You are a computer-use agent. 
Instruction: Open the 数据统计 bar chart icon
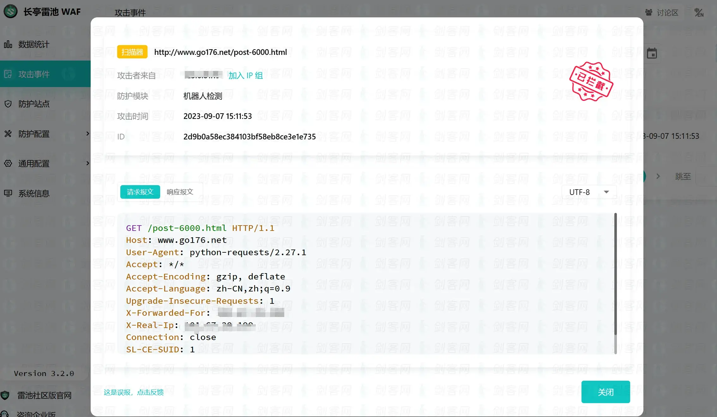click(8, 44)
